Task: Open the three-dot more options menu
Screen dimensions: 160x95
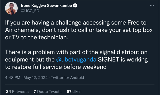Action: click(x=152, y=5)
